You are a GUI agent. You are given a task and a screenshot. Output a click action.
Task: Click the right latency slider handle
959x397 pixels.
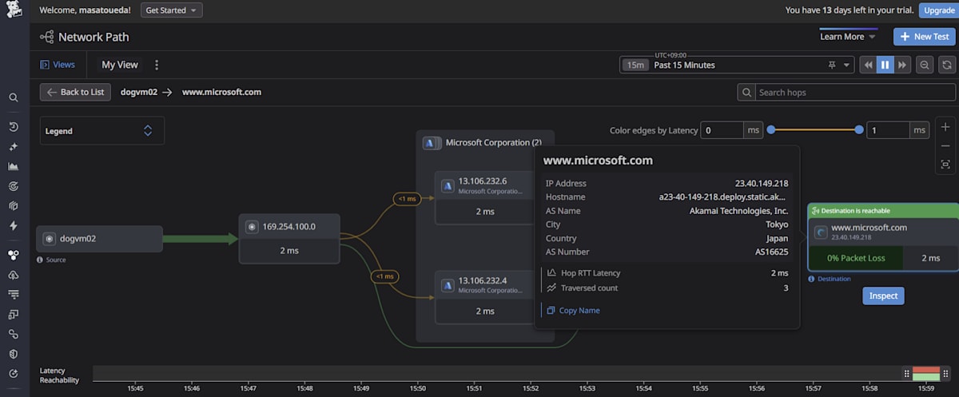859,129
